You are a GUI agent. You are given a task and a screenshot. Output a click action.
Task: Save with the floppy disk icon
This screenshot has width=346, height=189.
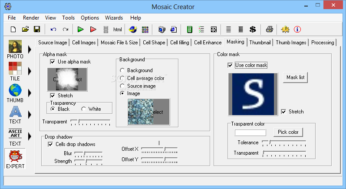[x=37, y=30]
